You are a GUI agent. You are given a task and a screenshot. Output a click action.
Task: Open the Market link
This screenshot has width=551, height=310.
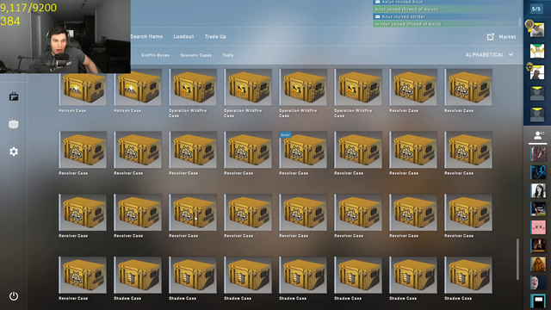coord(507,36)
